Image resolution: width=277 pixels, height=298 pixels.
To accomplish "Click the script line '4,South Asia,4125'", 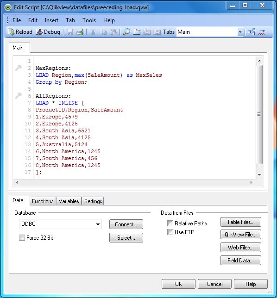I will pyautogui.click(x=63, y=137).
